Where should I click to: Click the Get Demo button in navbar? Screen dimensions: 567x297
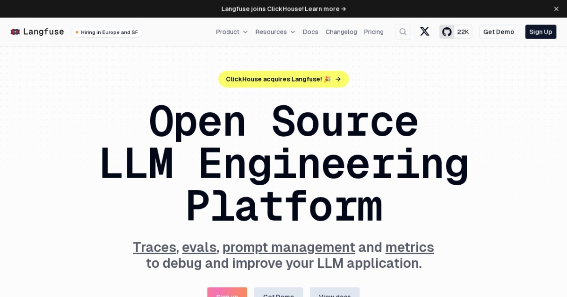[498, 32]
